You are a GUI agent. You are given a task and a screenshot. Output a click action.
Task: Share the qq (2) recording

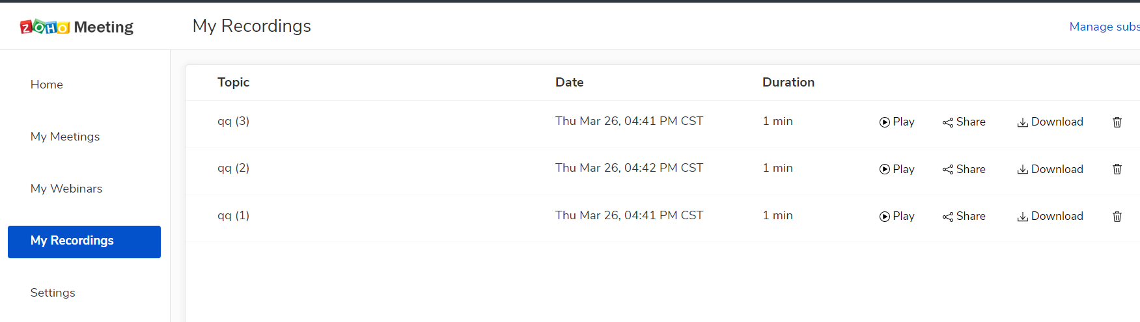[964, 169]
